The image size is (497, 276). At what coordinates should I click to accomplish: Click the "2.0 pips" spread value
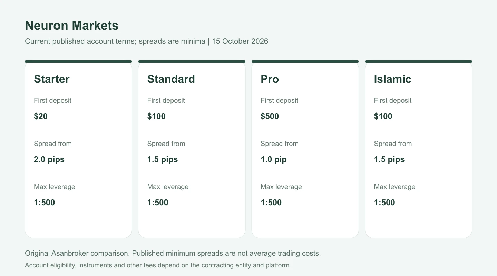pos(49,159)
